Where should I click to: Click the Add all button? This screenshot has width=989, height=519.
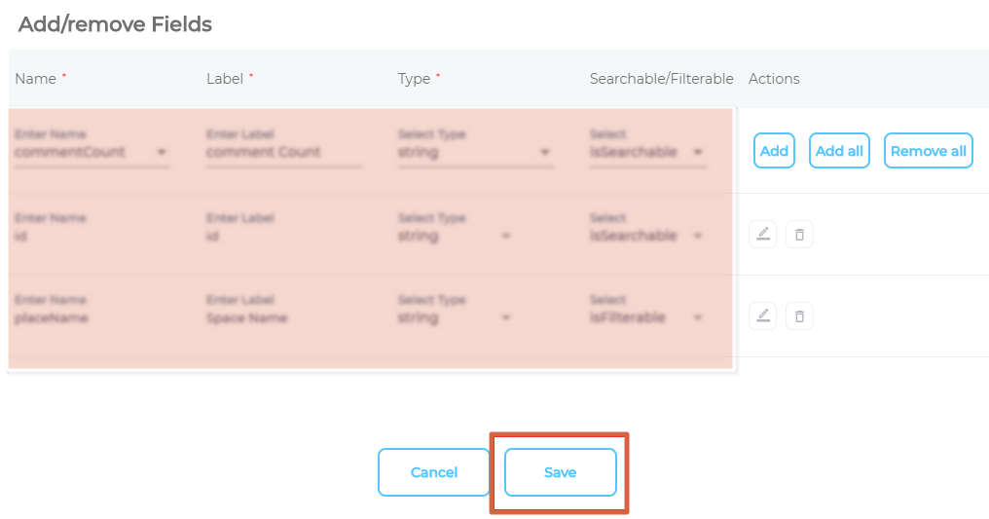point(839,151)
